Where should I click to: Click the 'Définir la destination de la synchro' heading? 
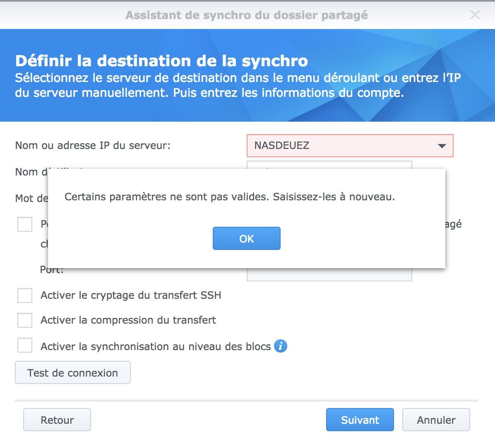tap(161, 61)
